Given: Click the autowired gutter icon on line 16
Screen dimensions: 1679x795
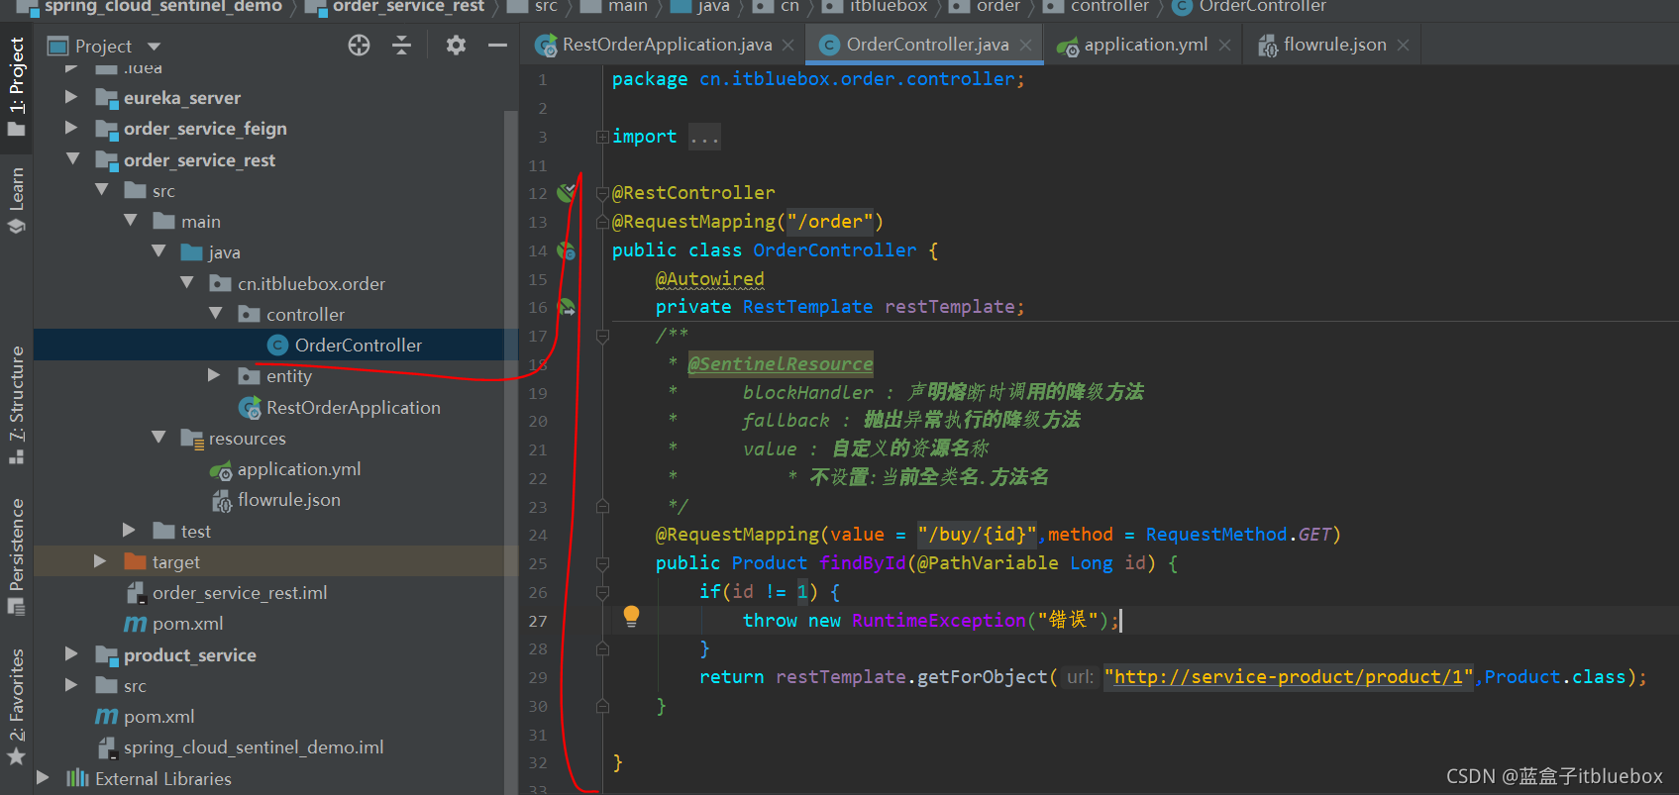Looking at the screenshot, I should click(566, 307).
